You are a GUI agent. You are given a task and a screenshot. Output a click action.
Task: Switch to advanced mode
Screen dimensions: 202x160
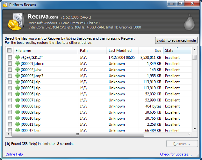[x=176, y=40]
